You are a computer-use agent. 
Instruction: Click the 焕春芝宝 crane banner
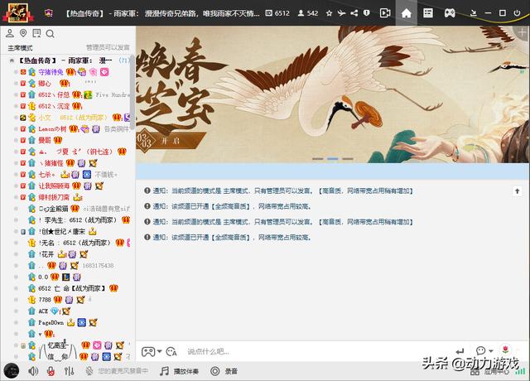[x=333, y=94]
